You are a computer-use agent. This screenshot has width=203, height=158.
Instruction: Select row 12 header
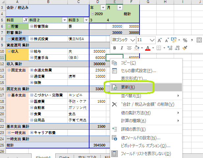click(3, 64)
